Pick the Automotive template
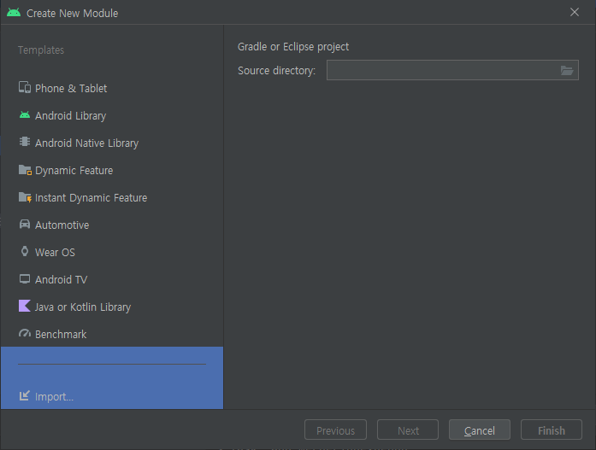The width and height of the screenshot is (596, 450). pyautogui.click(x=112, y=225)
